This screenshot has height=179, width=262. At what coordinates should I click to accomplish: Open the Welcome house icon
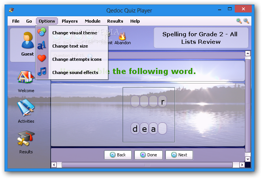coord(26,77)
